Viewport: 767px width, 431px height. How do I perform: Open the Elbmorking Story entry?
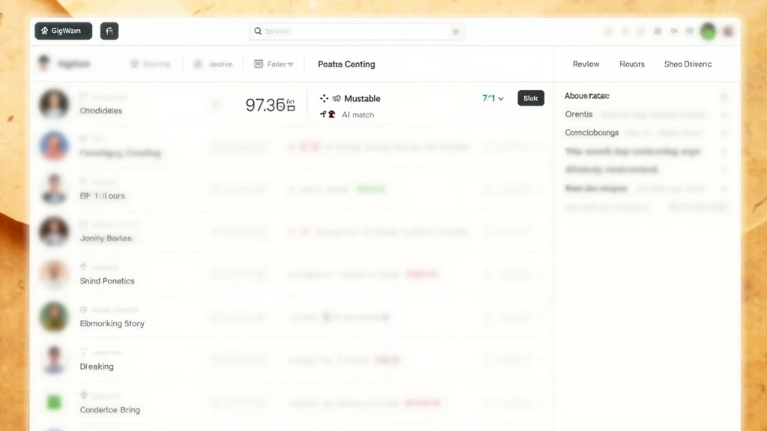click(x=112, y=323)
